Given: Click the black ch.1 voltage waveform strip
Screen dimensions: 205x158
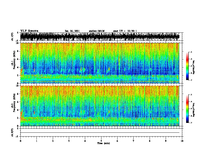Looking at the screenshot, I should (x=100, y=37).
